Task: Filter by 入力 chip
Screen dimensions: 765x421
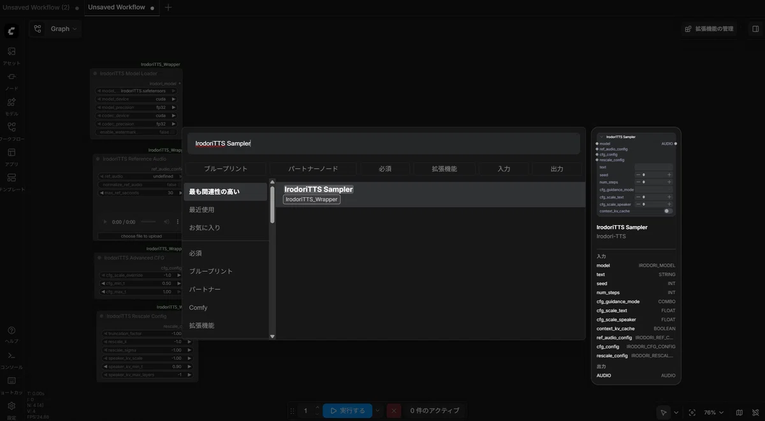Action: tap(504, 169)
